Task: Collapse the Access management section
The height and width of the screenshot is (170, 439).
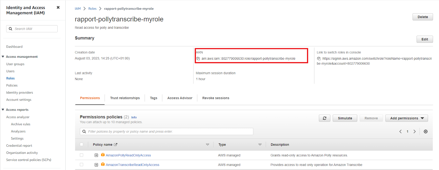Action: pos(3,57)
